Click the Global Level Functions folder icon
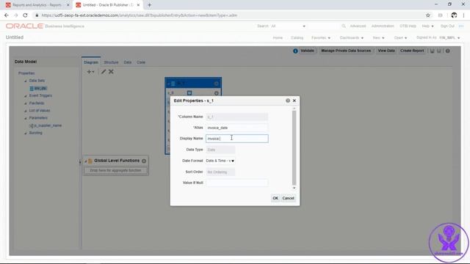 click(90, 161)
